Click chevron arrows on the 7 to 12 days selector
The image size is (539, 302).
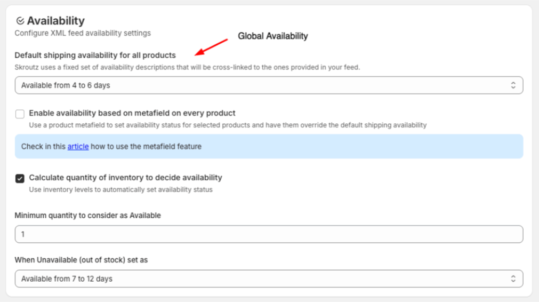pos(513,279)
